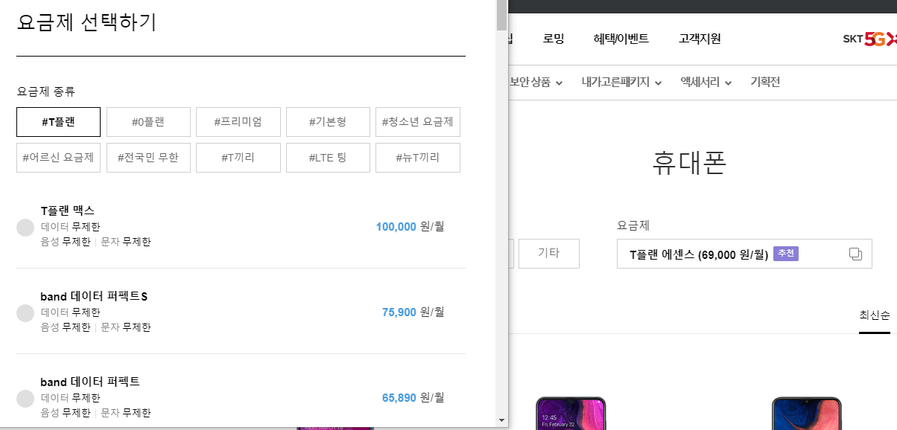Open the 로밍 menu
The height and width of the screenshot is (430, 897).
point(554,39)
